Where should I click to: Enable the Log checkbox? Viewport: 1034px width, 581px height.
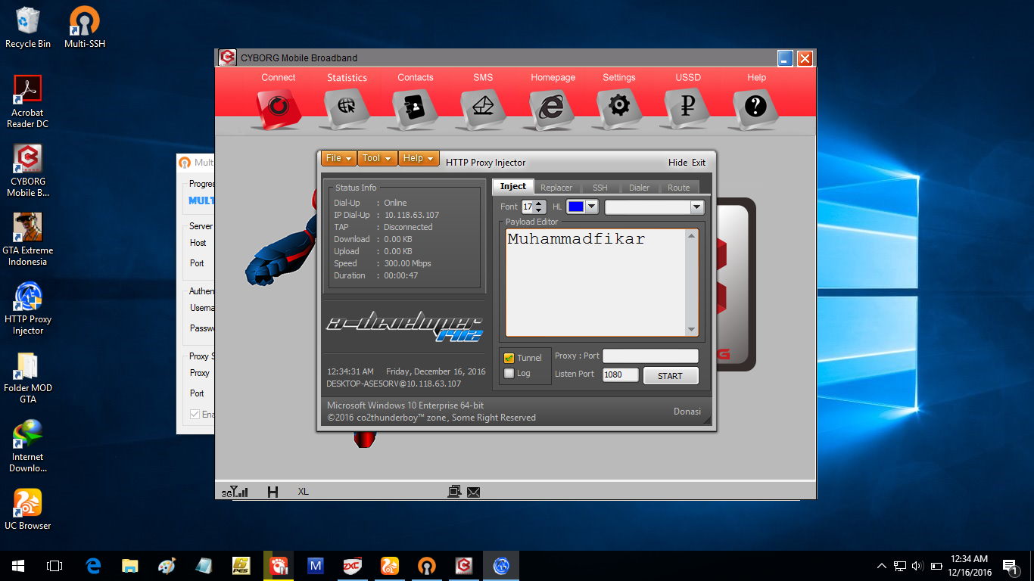[509, 373]
